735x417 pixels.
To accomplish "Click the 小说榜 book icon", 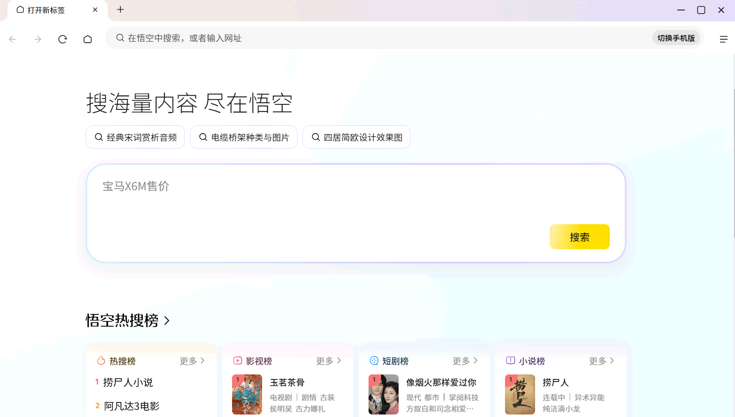I will pos(510,361).
